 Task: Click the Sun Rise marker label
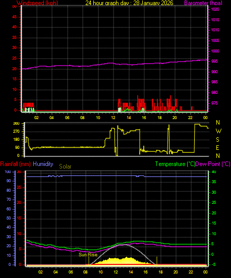click(88, 255)
